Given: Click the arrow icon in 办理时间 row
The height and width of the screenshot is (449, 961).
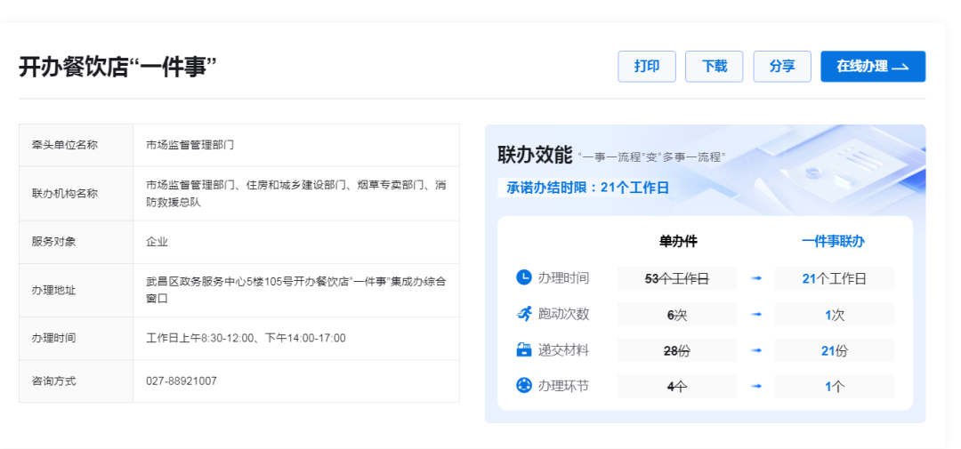Looking at the screenshot, I should tap(755, 278).
